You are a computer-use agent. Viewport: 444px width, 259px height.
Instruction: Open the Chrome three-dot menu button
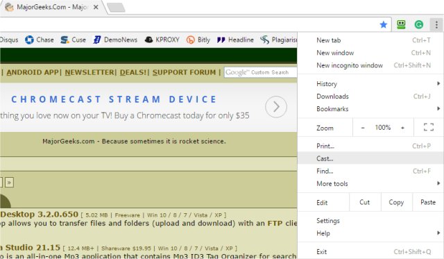point(436,25)
